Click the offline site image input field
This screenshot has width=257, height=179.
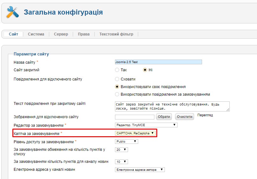click(135, 117)
